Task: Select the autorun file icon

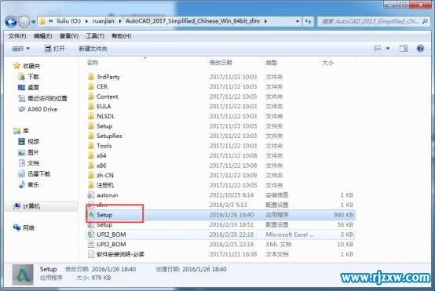Action: pyautogui.click(x=91, y=195)
